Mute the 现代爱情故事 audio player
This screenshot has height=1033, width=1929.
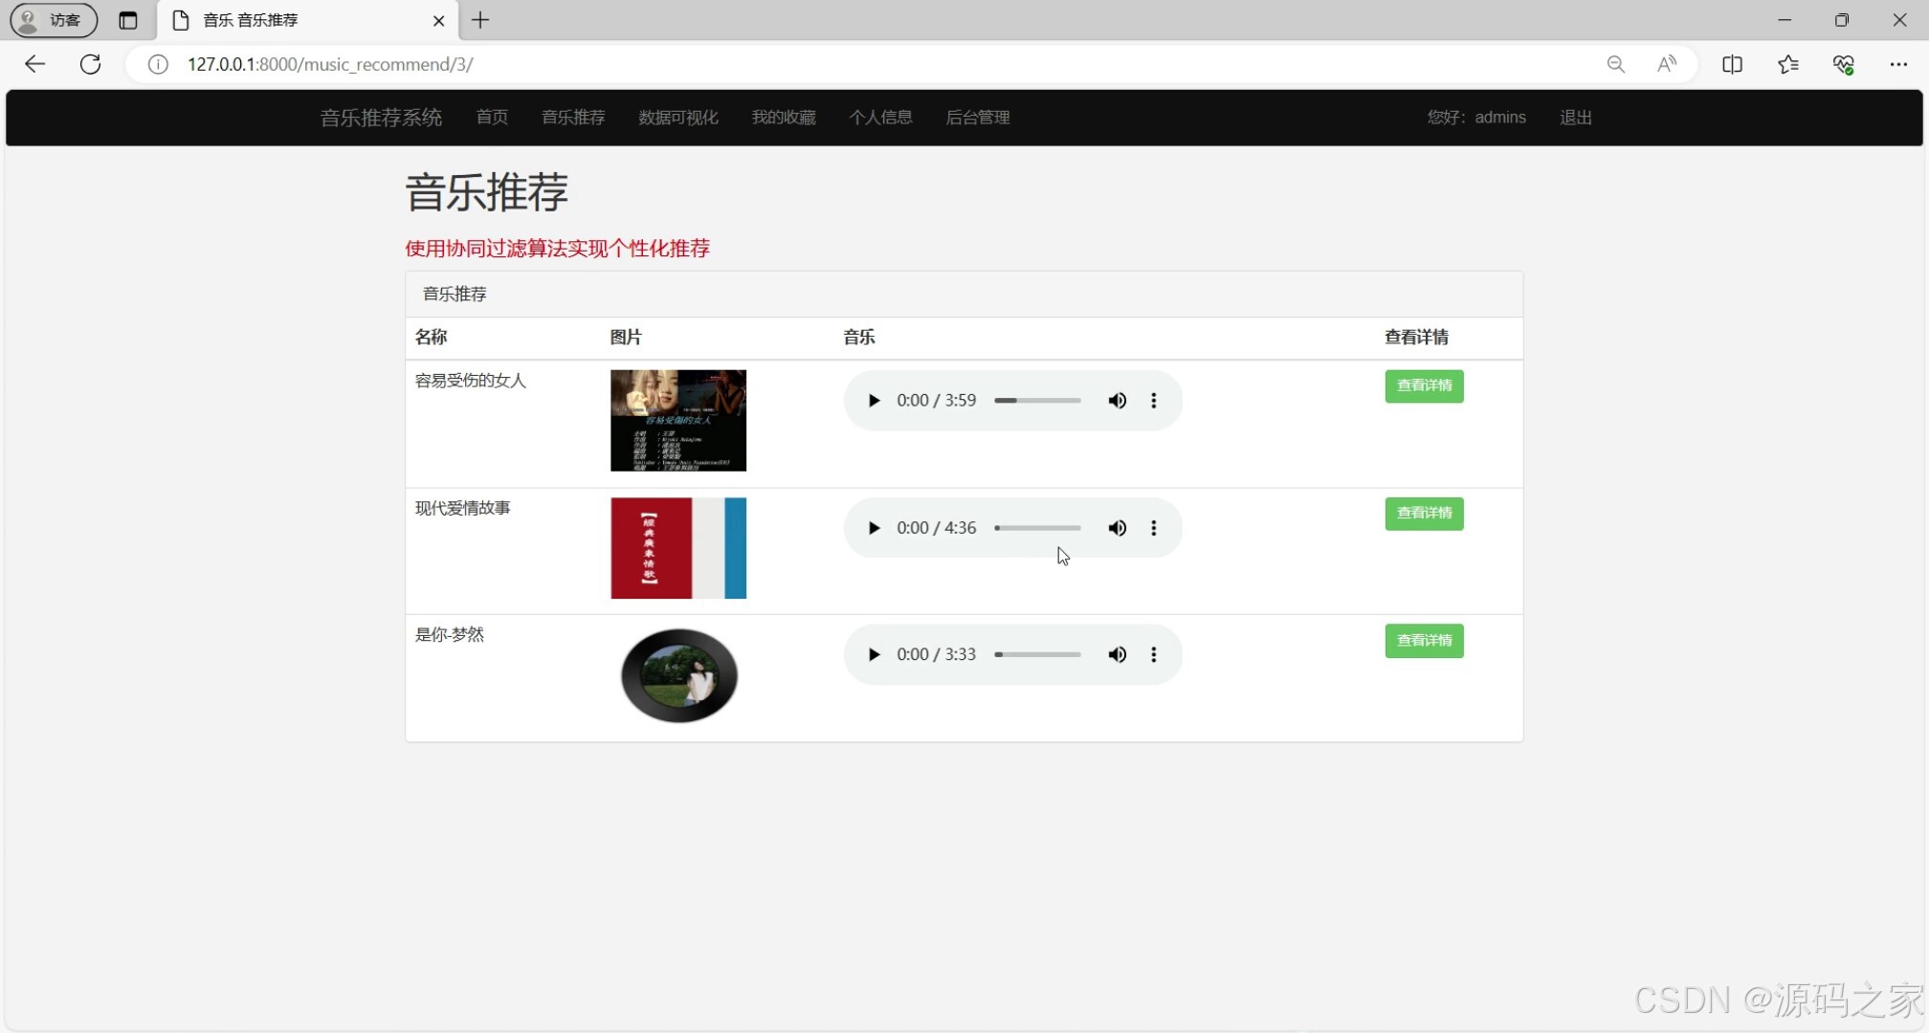tap(1117, 528)
